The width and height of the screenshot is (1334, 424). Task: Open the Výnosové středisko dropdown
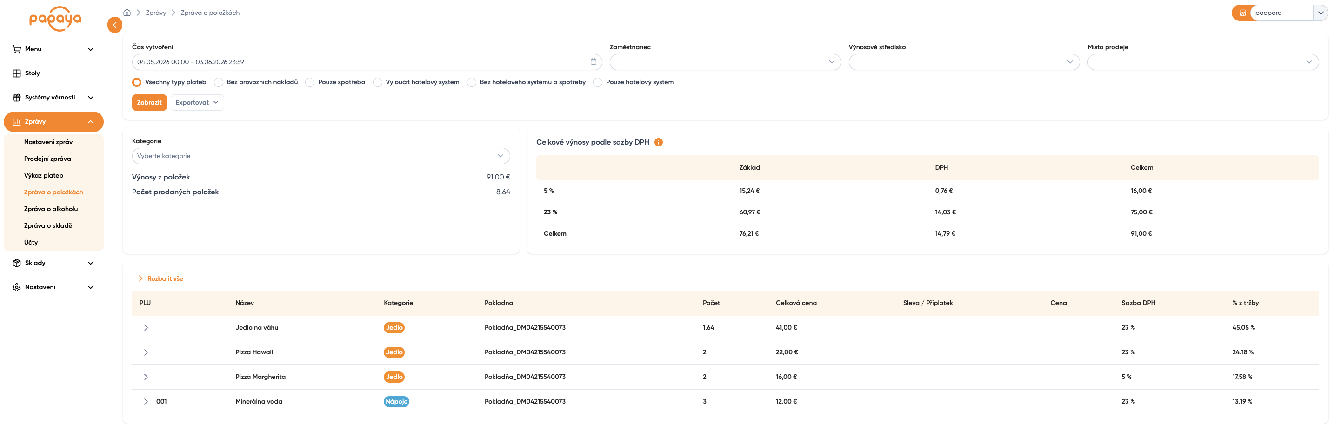[x=964, y=62]
